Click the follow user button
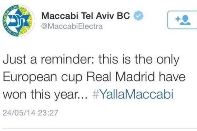197x131 pixels. [x=182, y=20]
